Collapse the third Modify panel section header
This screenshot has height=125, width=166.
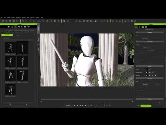tap(149, 66)
